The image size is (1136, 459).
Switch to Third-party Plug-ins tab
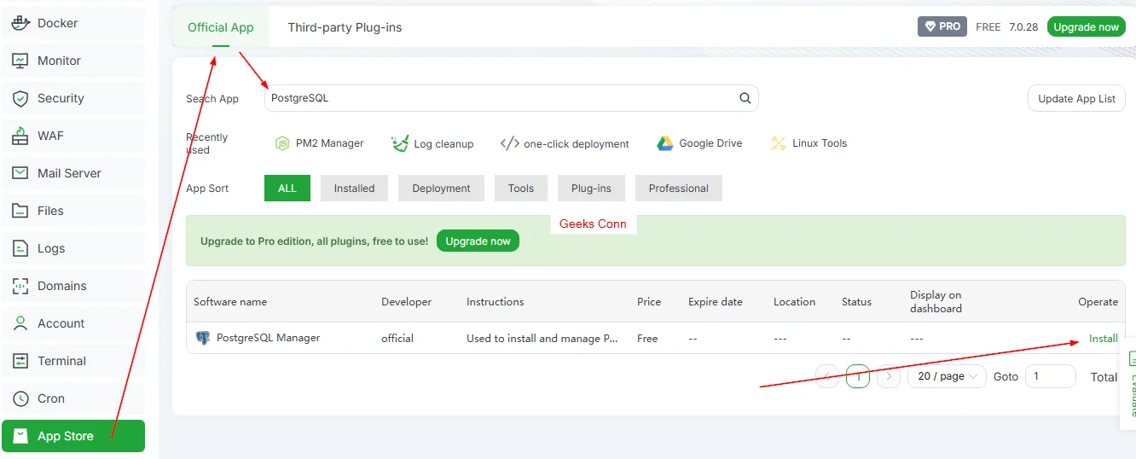[345, 27]
